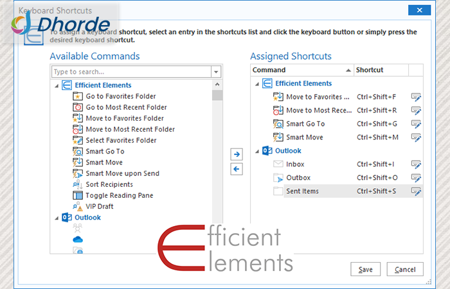
Task: Select Sort Recipients command
Action: tap(109, 184)
